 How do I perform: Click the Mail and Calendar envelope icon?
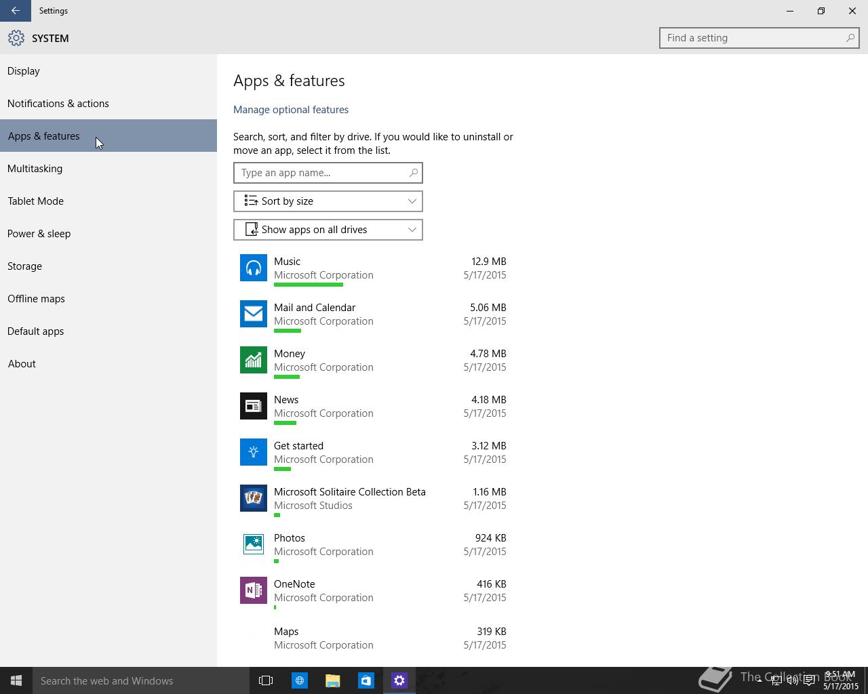[254, 314]
